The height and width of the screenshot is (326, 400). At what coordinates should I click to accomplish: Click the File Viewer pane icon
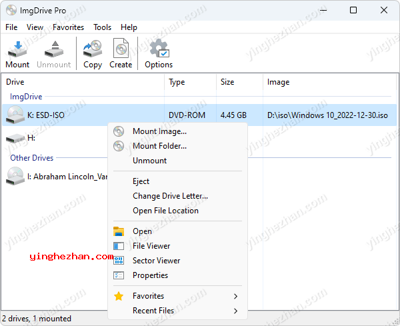[119, 246]
